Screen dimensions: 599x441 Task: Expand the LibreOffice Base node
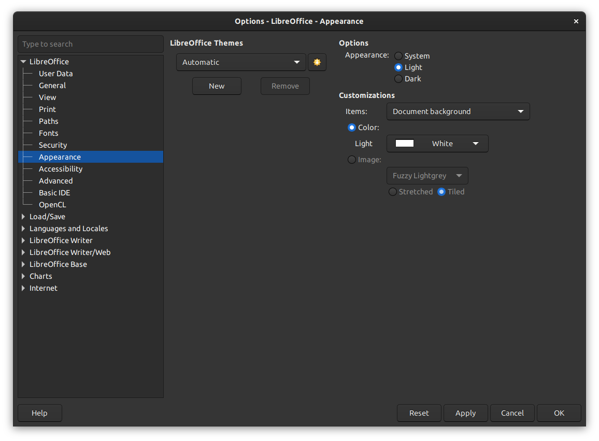point(23,264)
